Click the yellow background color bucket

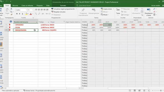(26, 14)
